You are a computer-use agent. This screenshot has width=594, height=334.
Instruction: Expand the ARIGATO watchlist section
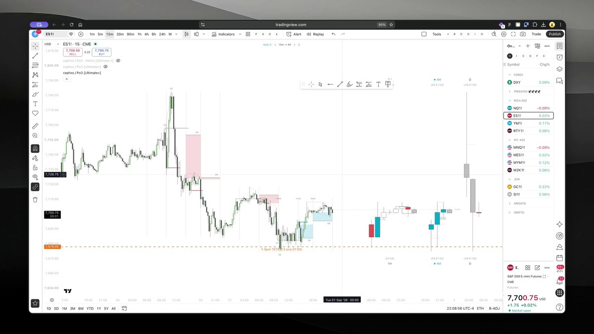pyautogui.click(x=510, y=203)
